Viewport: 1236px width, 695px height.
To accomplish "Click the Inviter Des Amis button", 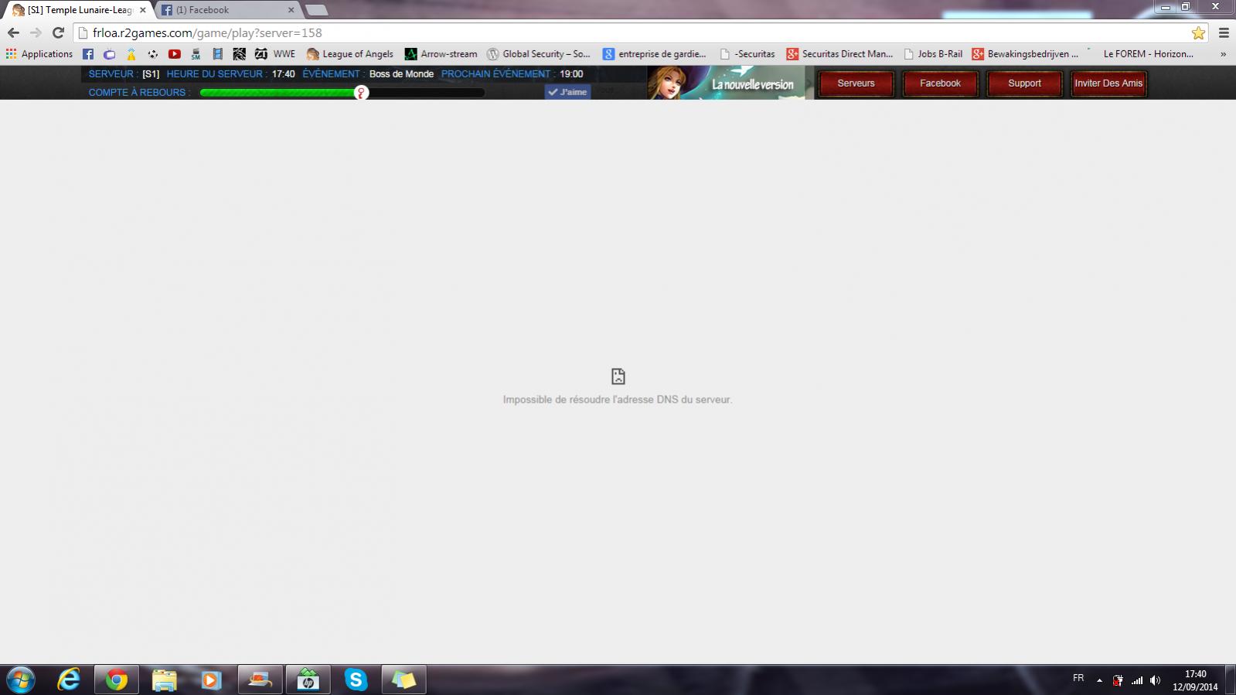I will coord(1108,83).
